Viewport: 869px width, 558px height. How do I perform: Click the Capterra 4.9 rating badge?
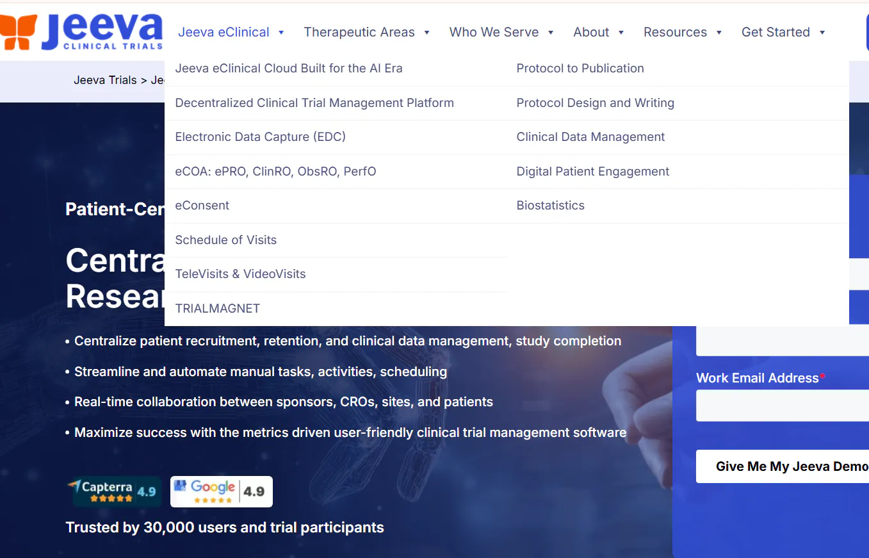pyautogui.click(x=114, y=491)
